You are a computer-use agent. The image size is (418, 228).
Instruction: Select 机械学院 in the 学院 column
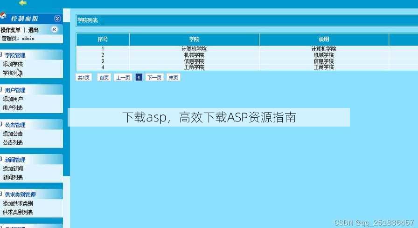pos(194,55)
